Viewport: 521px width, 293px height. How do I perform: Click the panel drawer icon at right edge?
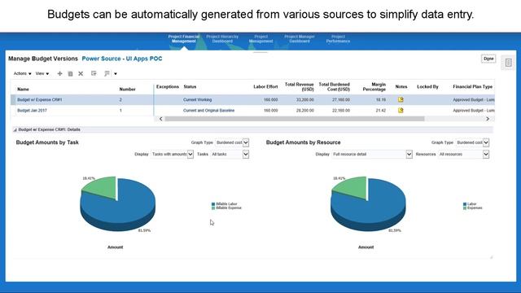pyautogui.click(x=508, y=63)
